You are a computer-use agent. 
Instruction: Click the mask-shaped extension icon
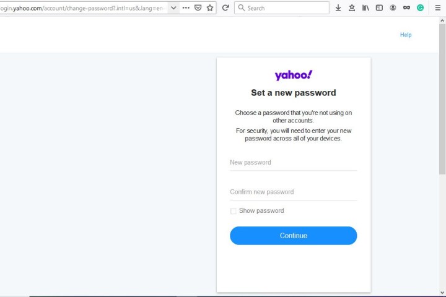pyautogui.click(x=406, y=8)
